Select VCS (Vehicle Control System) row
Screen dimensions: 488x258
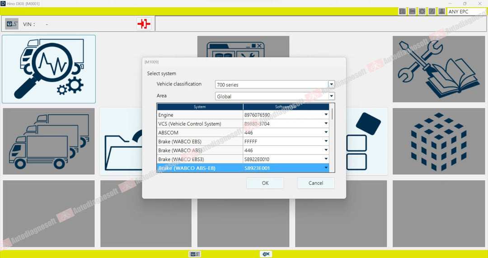click(x=243, y=123)
